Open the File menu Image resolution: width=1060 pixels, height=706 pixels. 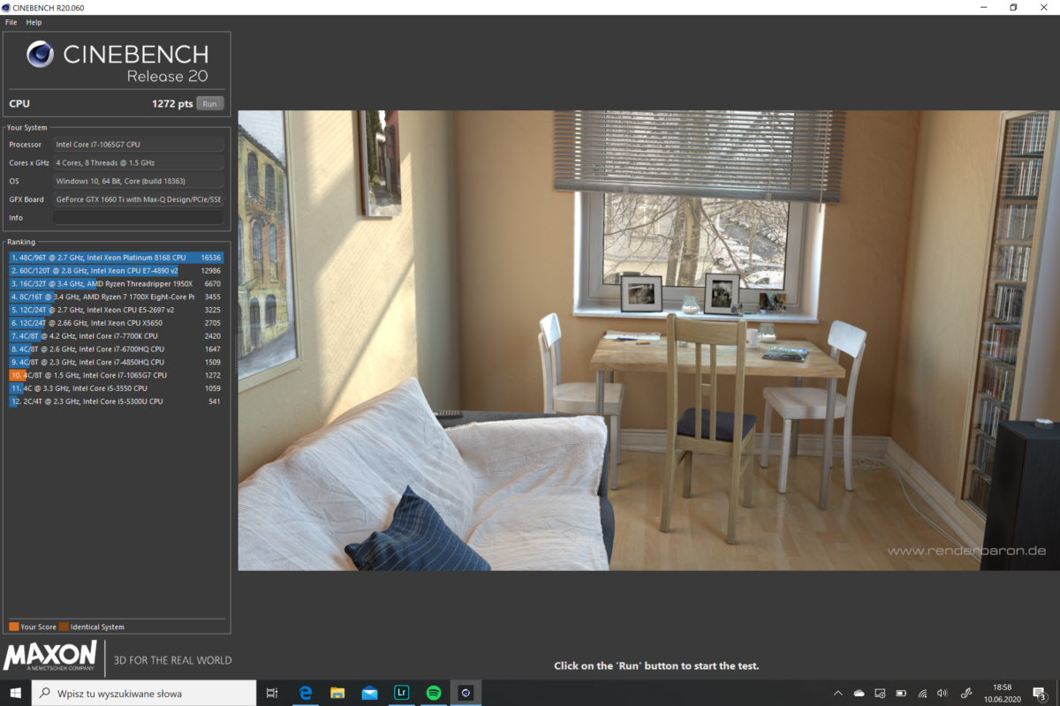click(x=11, y=22)
